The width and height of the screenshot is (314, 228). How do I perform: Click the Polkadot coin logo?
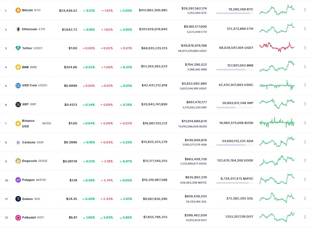(x=18, y=217)
